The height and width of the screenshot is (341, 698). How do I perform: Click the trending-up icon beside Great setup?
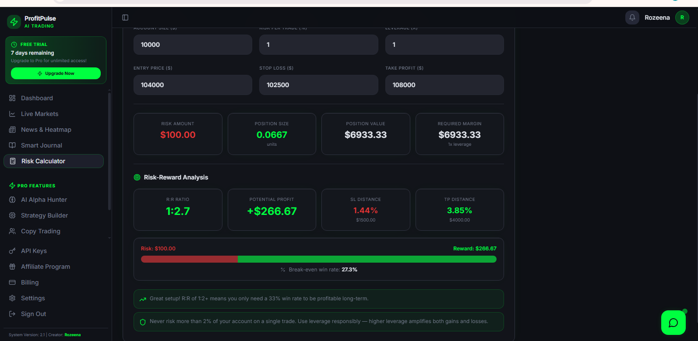point(143,299)
